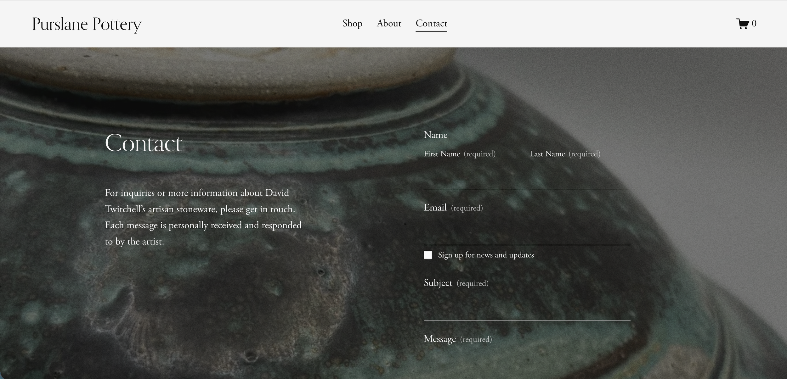
Task: Click the Name group label
Action: (x=435, y=135)
